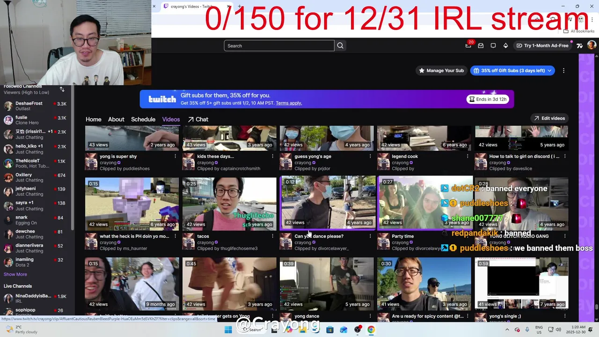Open the 7TV extension icon

coord(580,45)
